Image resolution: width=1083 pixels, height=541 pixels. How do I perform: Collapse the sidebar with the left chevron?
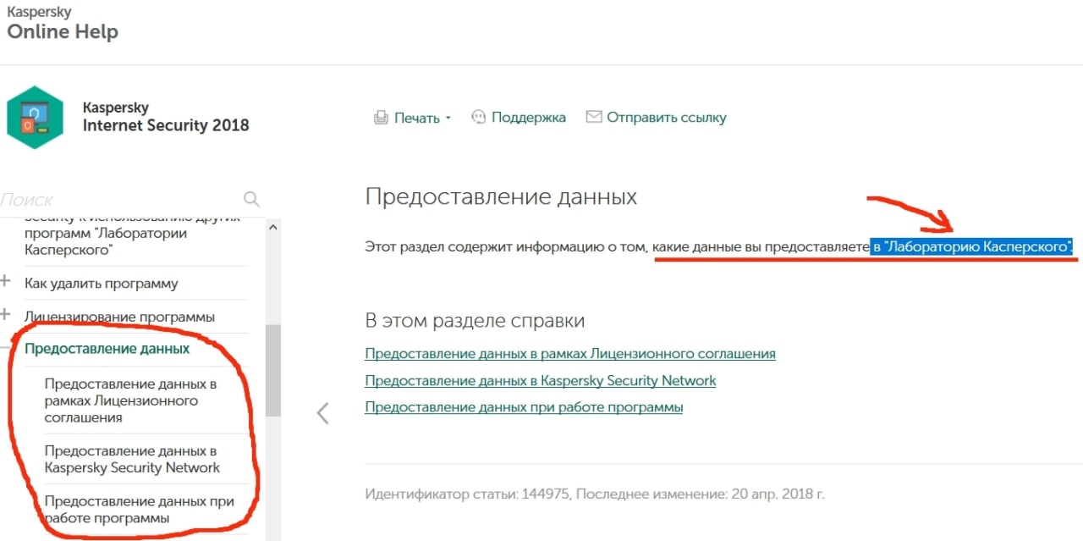322,413
